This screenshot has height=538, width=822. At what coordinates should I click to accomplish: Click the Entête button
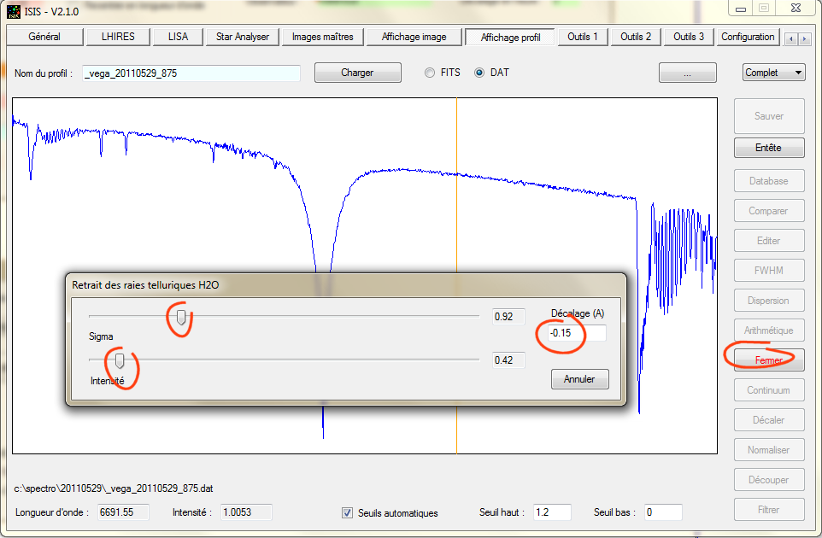(769, 148)
